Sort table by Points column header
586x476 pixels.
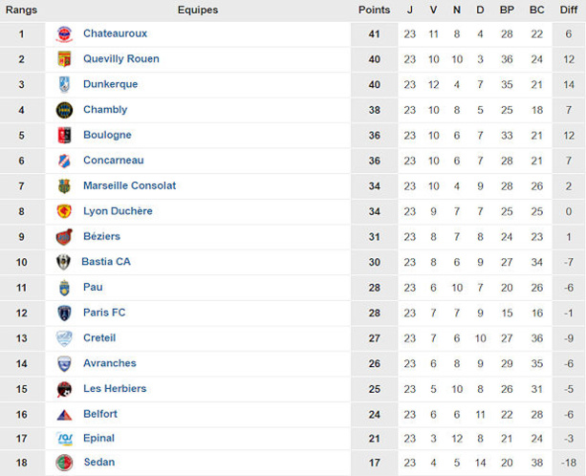[x=374, y=10]
